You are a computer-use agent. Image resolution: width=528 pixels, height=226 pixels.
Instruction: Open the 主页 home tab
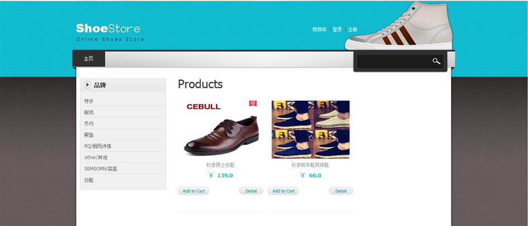click(x=89, y=59)
